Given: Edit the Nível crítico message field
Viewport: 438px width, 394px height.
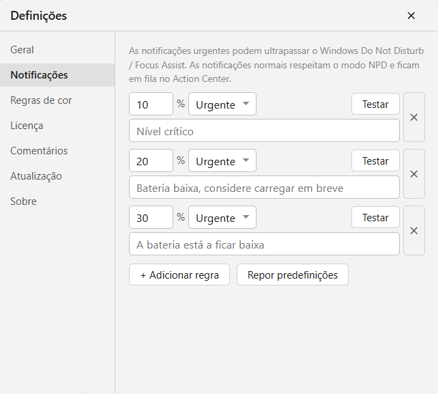Looking at the screenshot, I should coord(264,130).
